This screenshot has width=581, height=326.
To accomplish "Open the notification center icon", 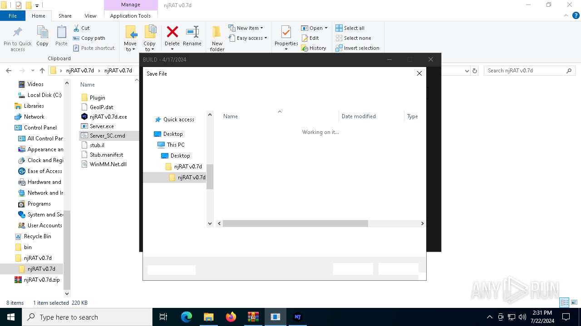I will [x=566, y=317].
